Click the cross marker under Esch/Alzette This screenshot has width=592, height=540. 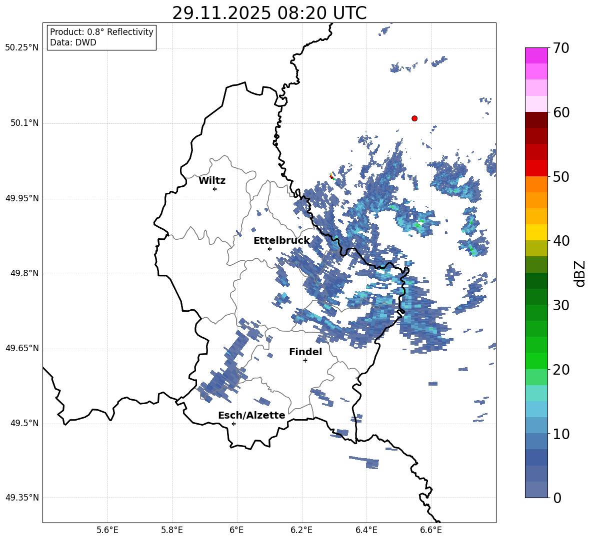[x=233, y=424]
